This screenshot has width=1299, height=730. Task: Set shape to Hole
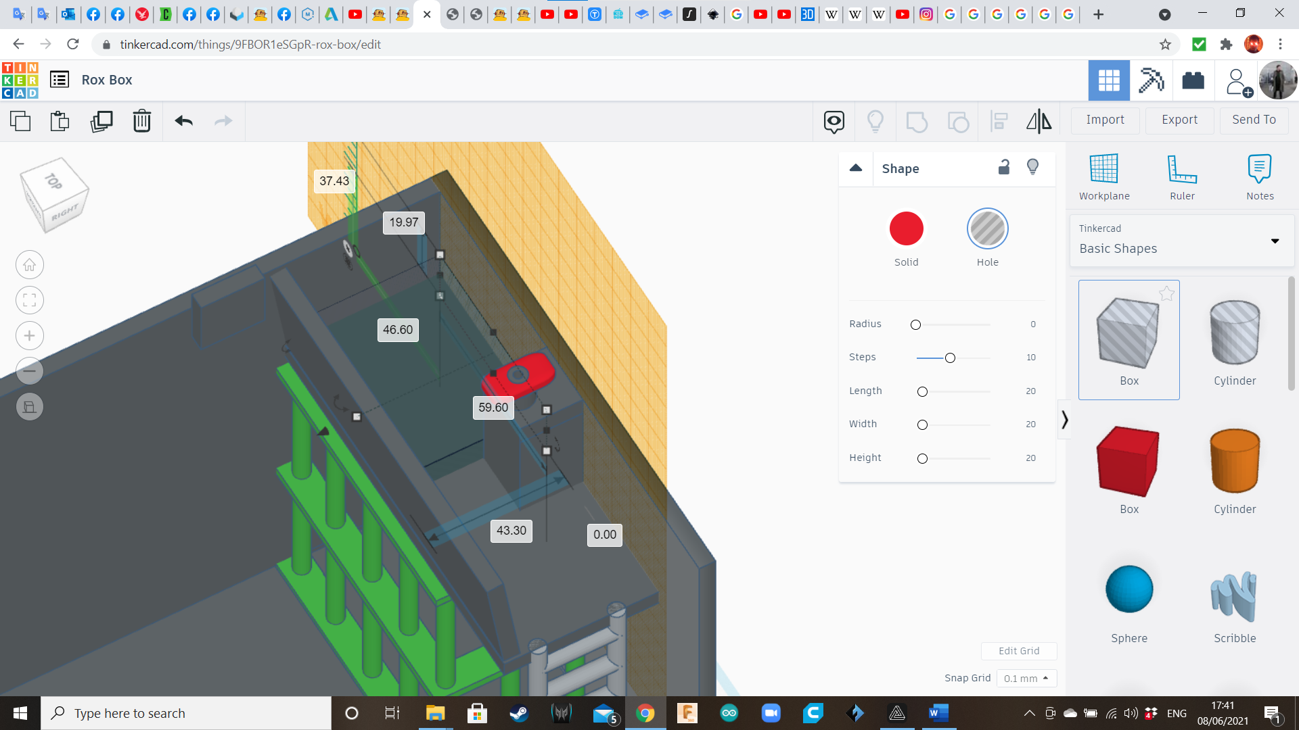click(987, 229)
